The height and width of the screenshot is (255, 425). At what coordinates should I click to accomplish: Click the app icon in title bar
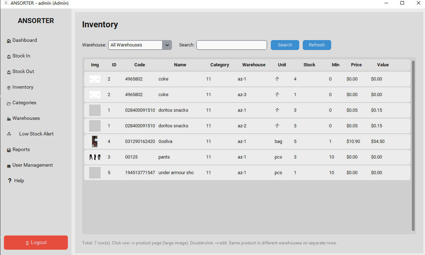coord(6,3)
